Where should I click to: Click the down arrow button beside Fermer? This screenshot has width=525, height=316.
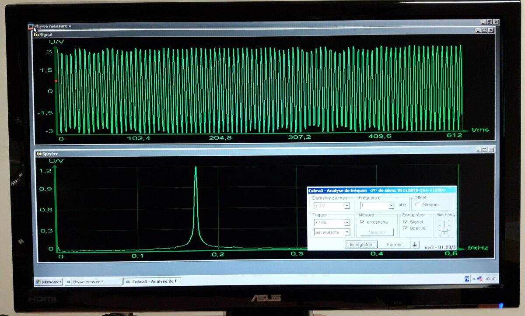(415, 244)
